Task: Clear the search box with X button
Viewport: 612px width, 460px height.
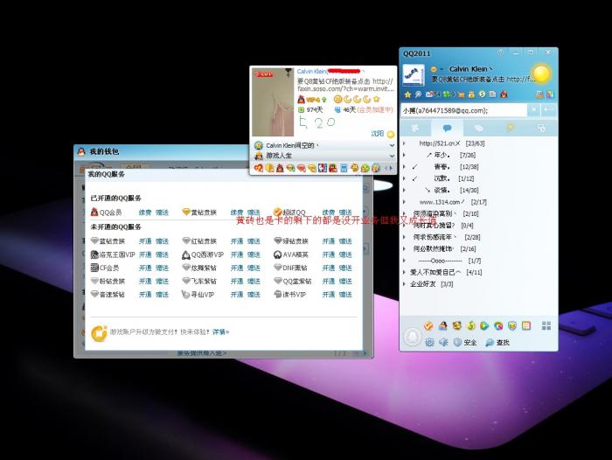Action: (x=533, y=110)
